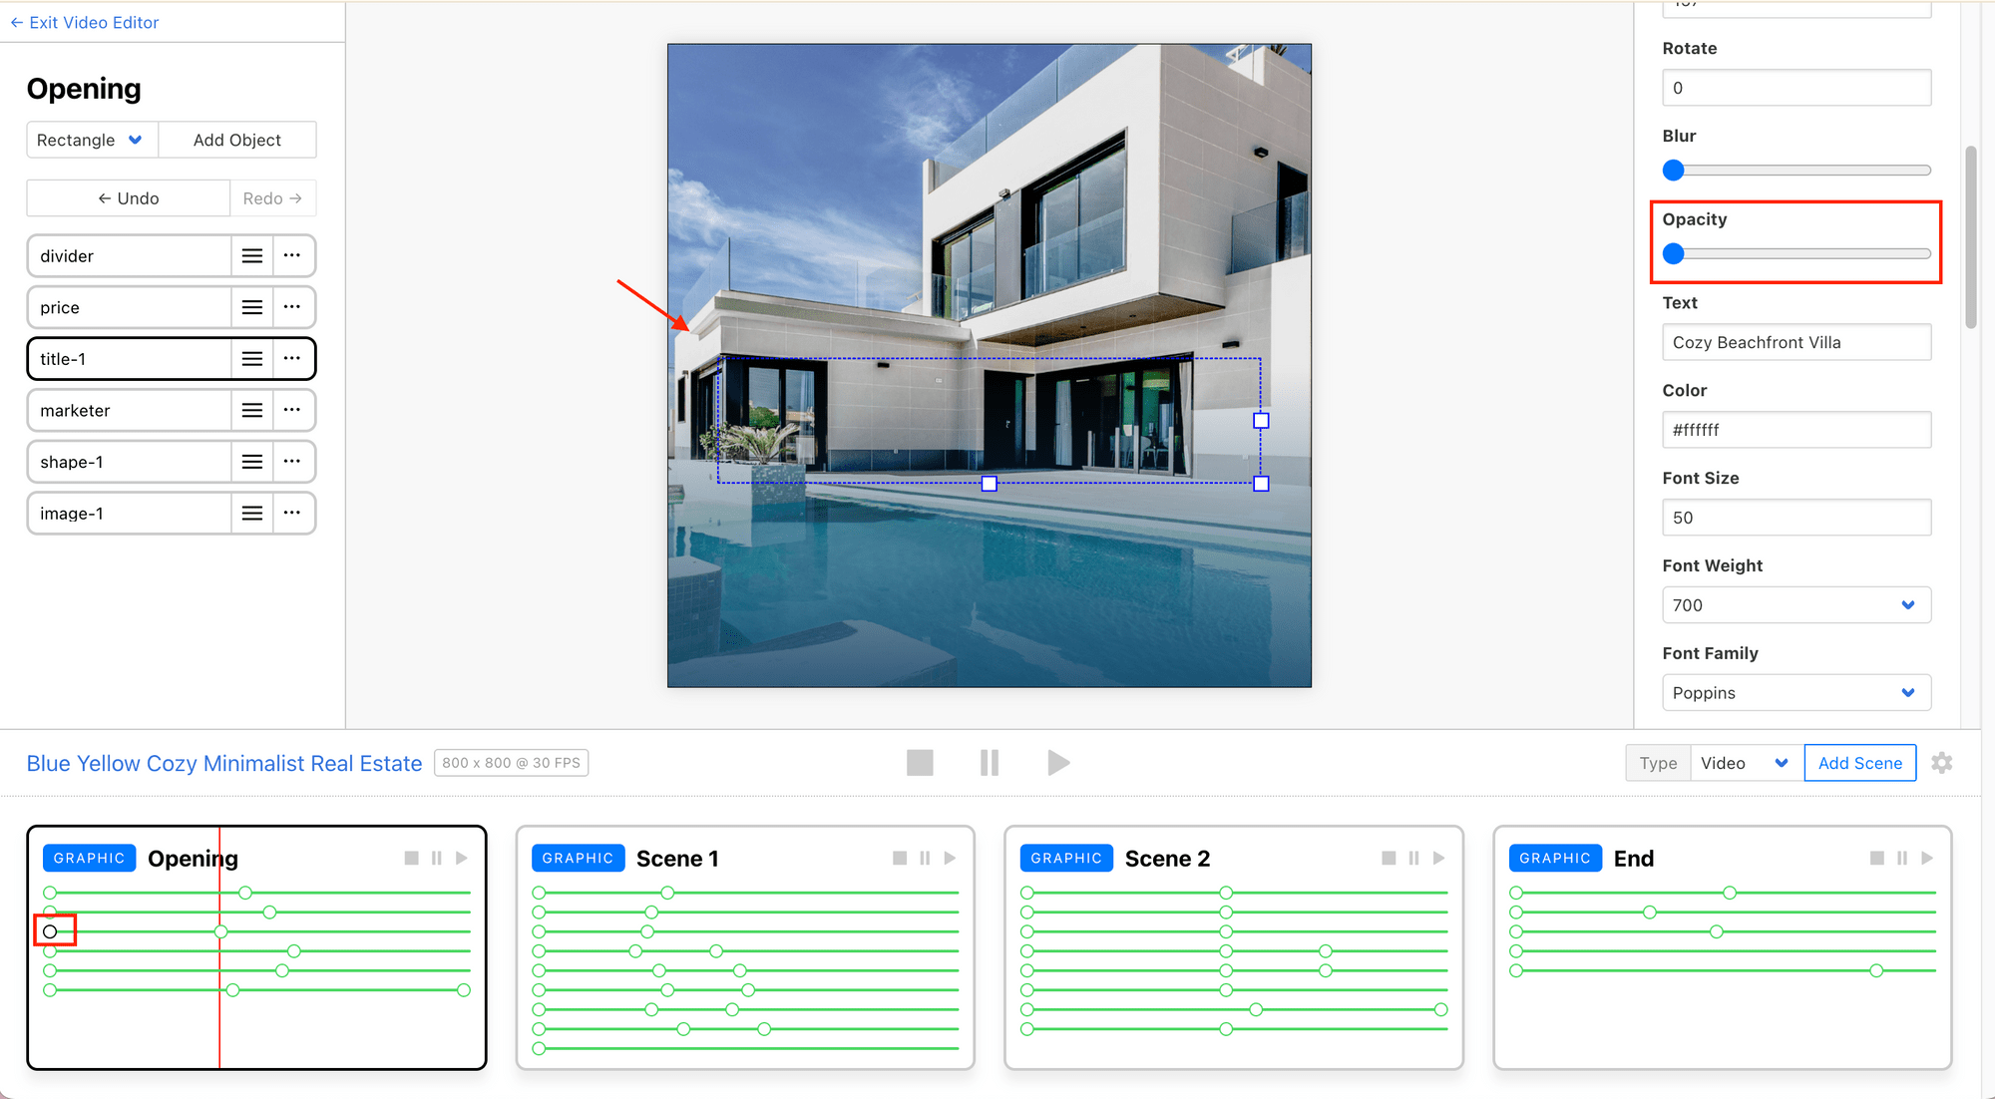This screenshot has height=1099, width=1995.
Task: Open the Video type dropdown
Action: pos(1746,763)
